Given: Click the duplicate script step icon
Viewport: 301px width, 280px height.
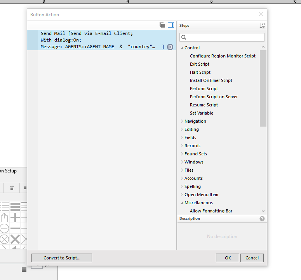Looking at the screenshot, I should (x=162, y=25).
